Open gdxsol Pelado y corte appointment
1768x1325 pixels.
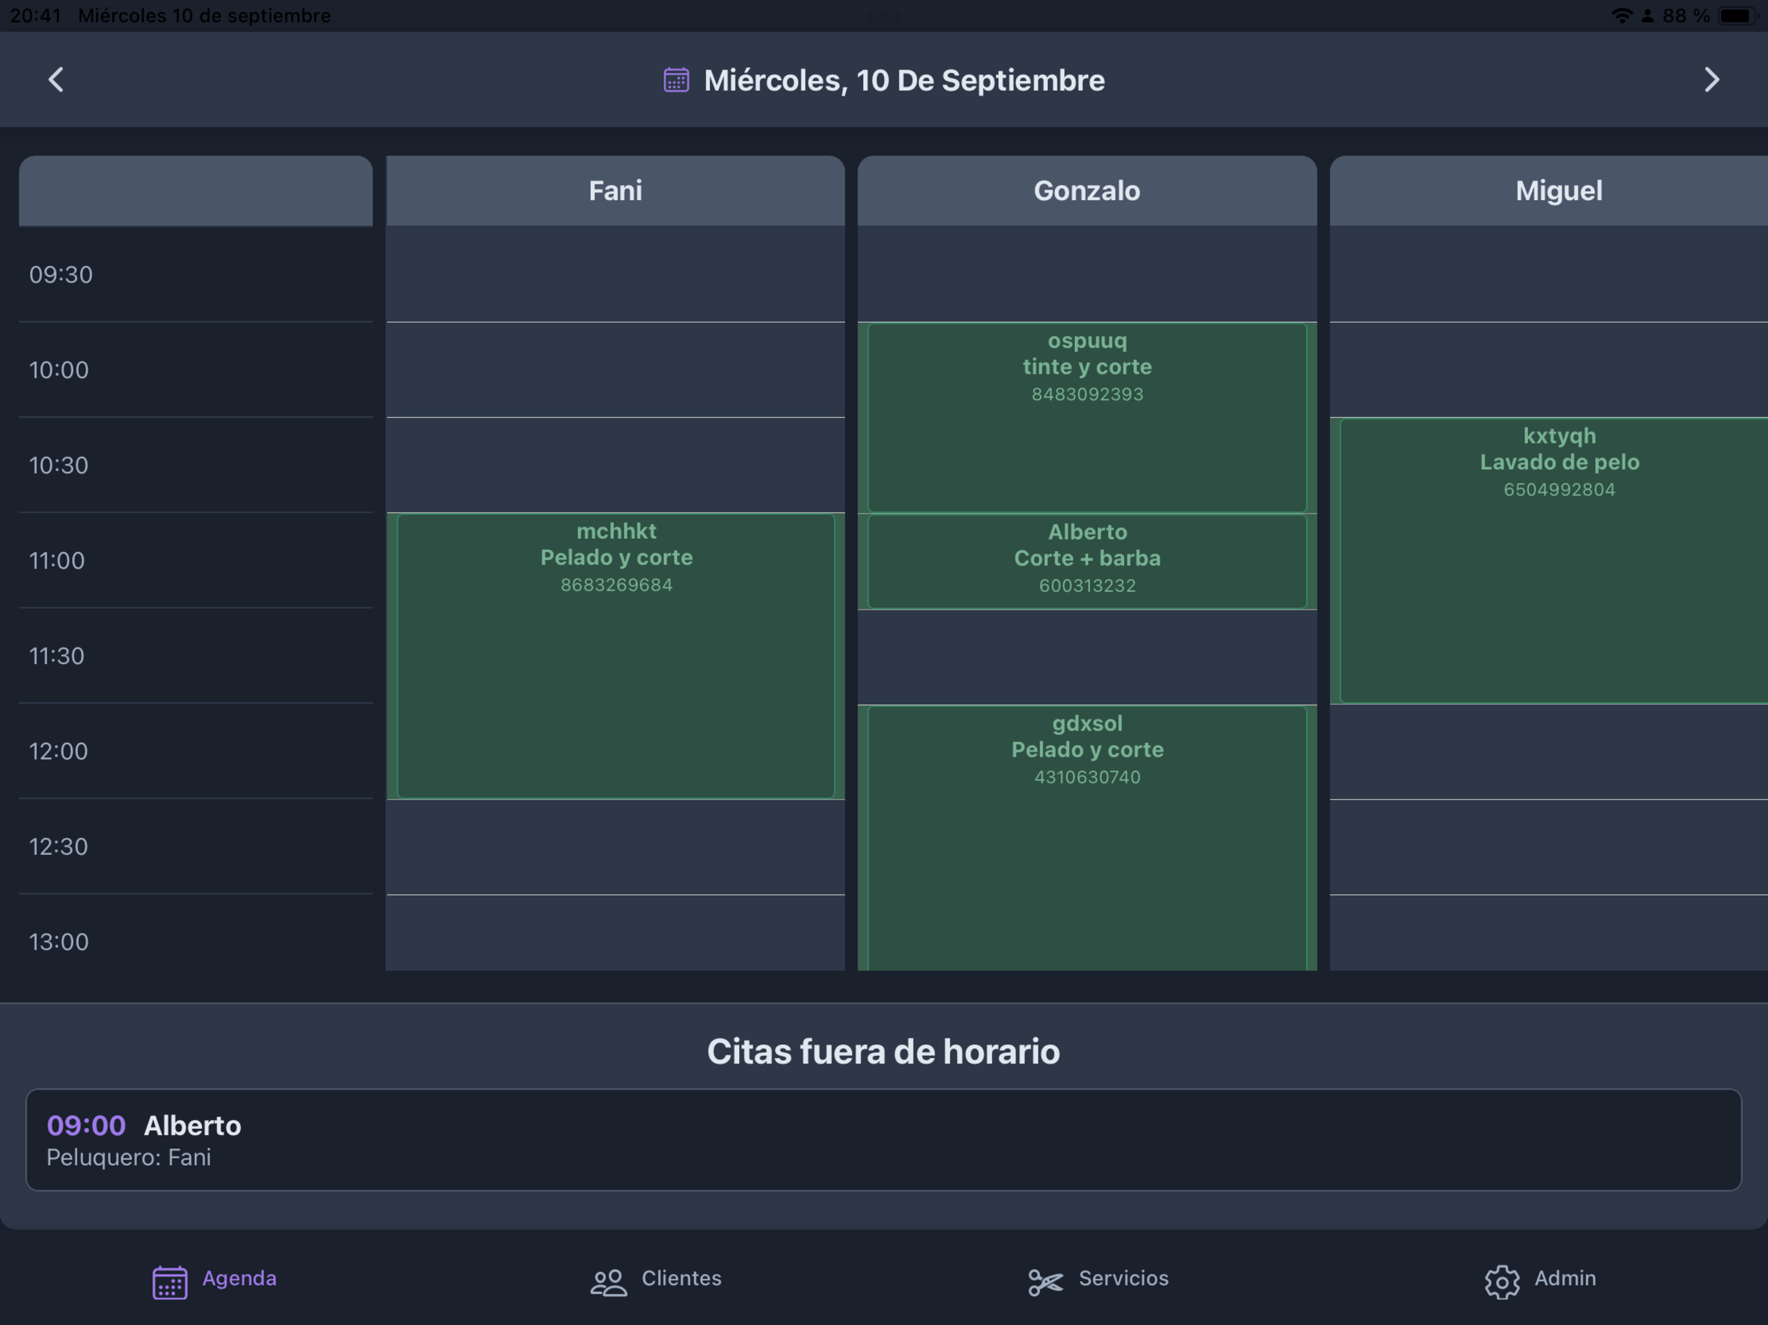(1087, 838)
